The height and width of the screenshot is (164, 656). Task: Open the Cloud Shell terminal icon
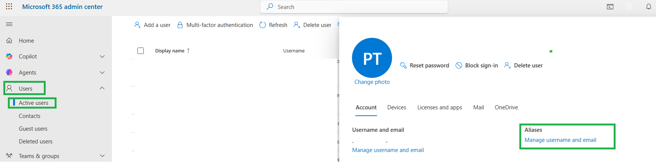[610, 7]
